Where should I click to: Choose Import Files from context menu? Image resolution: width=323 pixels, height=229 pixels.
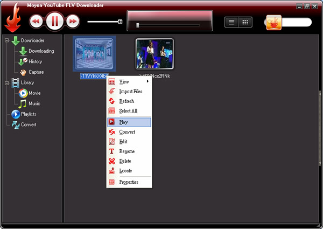click(129, 91)
